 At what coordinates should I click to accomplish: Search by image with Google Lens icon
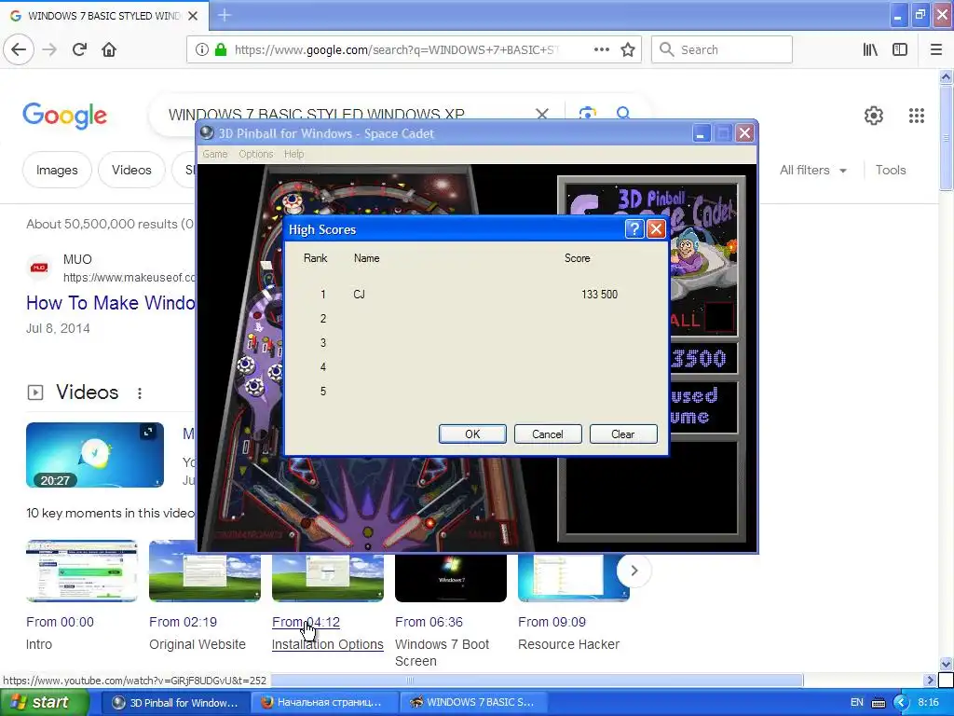coord(587,114)
